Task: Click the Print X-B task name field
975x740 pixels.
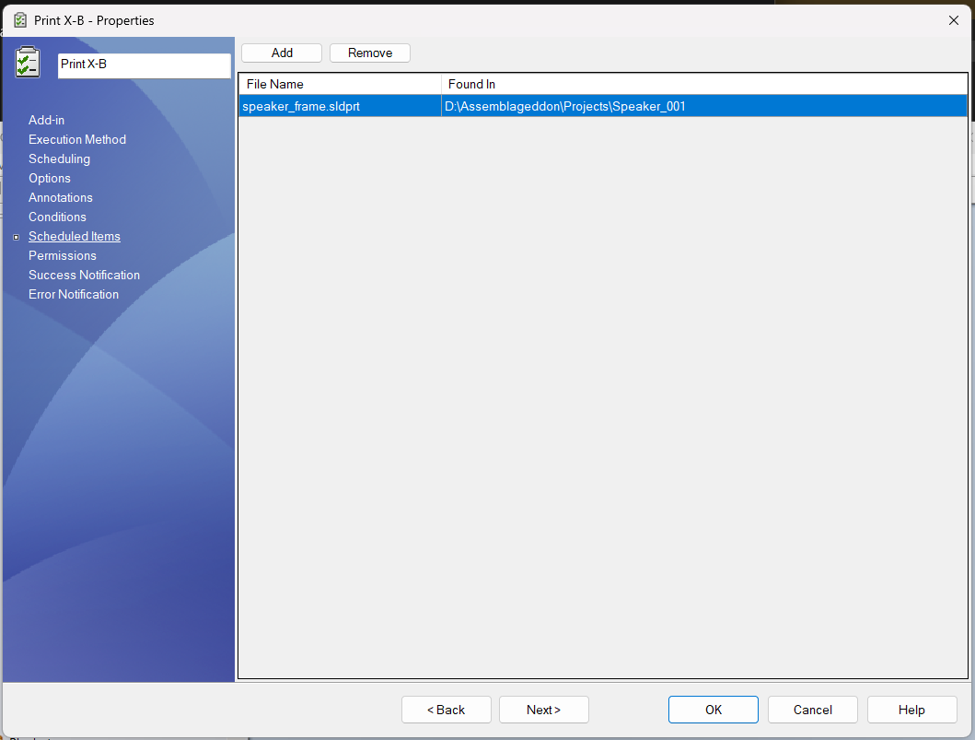Action: tap(145, 65)
